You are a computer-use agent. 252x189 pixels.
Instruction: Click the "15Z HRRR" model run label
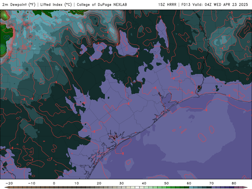pos(167,4)
